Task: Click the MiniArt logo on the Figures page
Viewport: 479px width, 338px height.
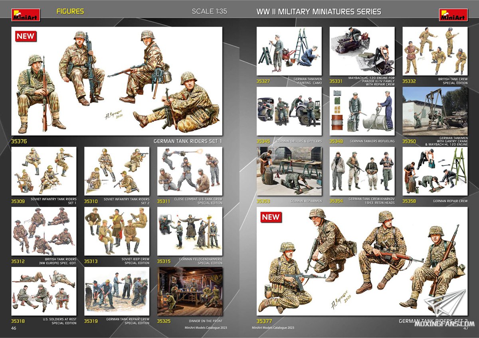Action: 26,15
